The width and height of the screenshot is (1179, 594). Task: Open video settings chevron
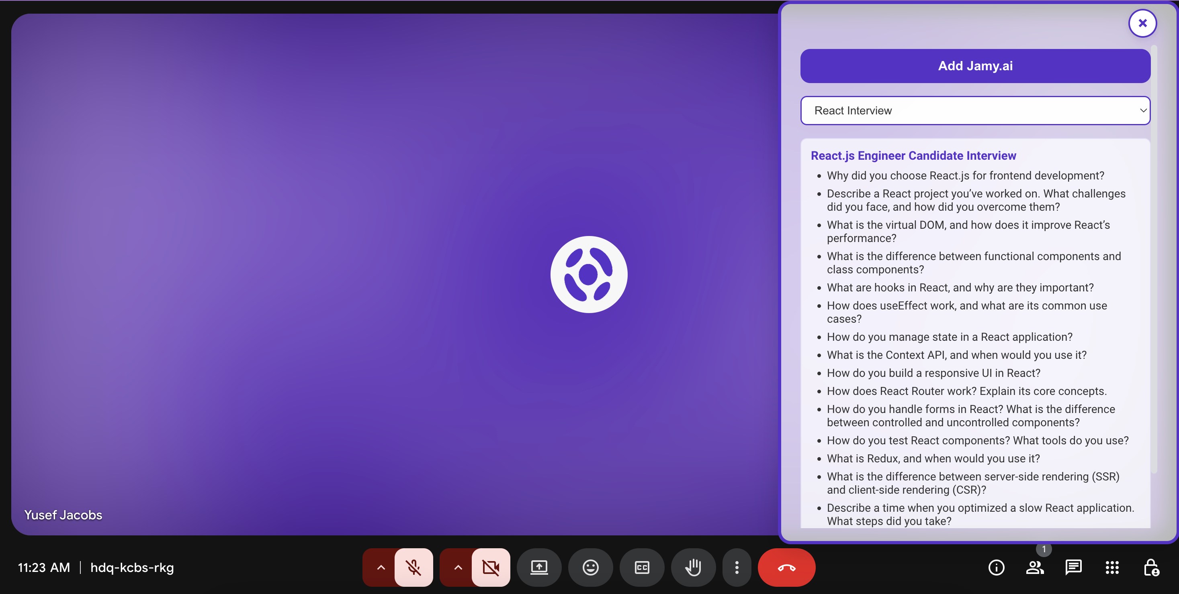[x=458, y=568]
